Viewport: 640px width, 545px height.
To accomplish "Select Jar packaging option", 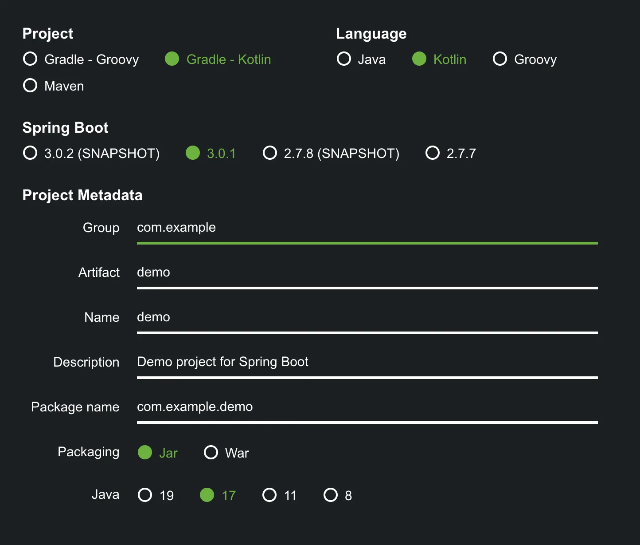I will (x=145, y=453).
